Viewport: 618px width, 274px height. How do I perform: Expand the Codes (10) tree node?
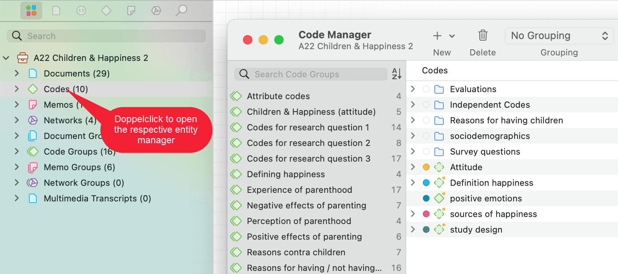(x=16, y=89)
